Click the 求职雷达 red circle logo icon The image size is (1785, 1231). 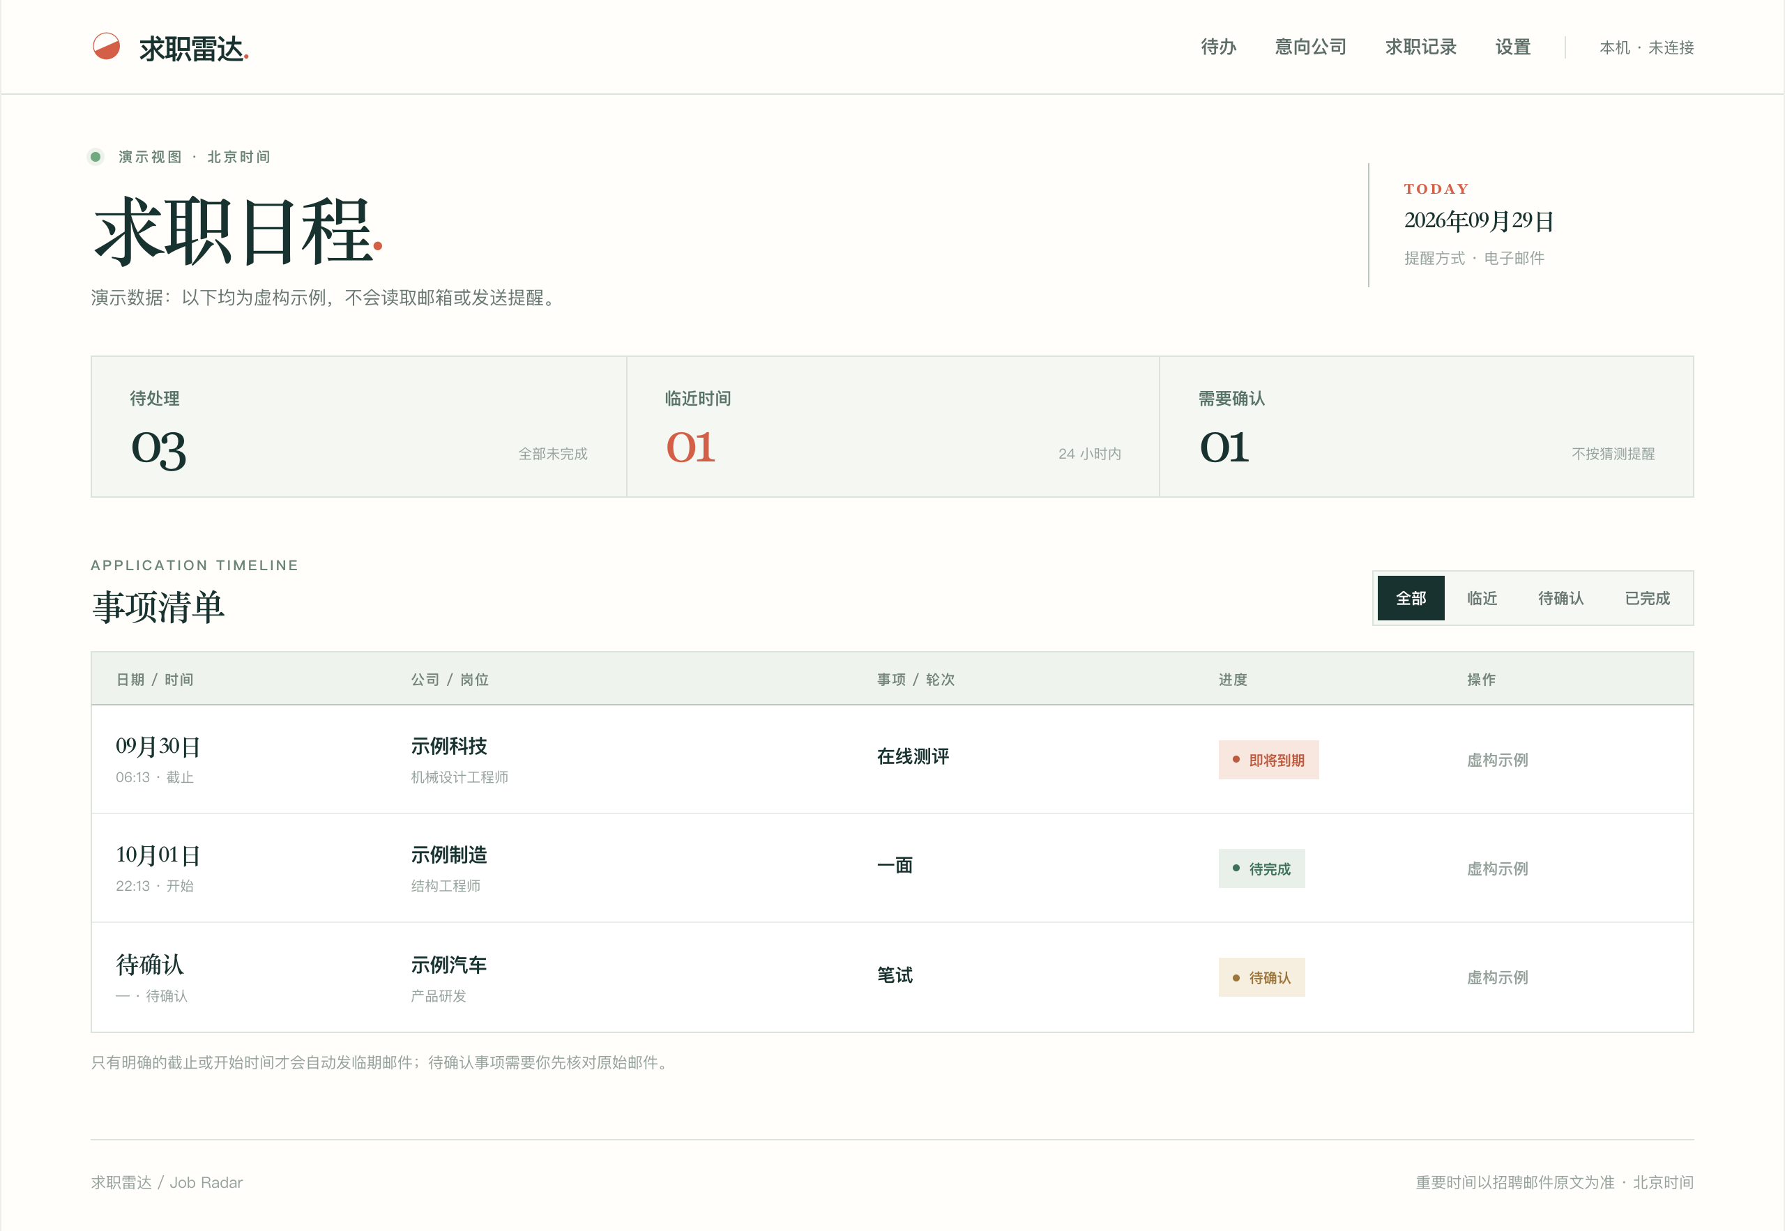[x=107, y=46]
